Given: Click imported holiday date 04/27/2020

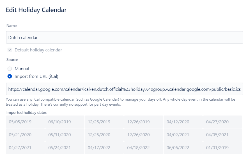Looking at the screenshot, I should pyautogui.click(x=217, y=122).
